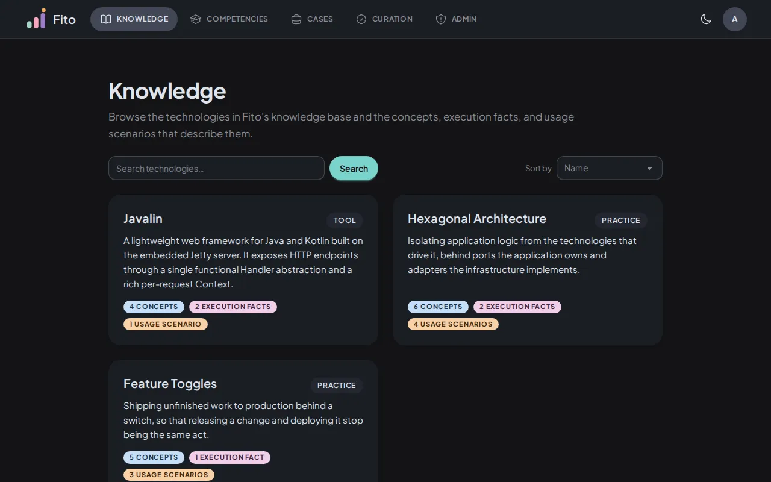
Task: Click Feature Toggles' 5 Concepts badge
Action: 154,457
